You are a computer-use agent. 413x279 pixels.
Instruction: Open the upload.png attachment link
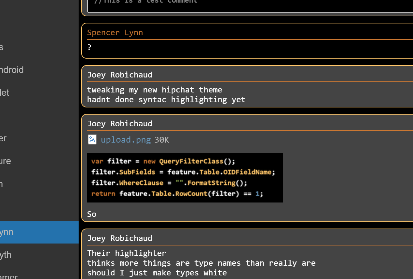(x=126, y=139)
